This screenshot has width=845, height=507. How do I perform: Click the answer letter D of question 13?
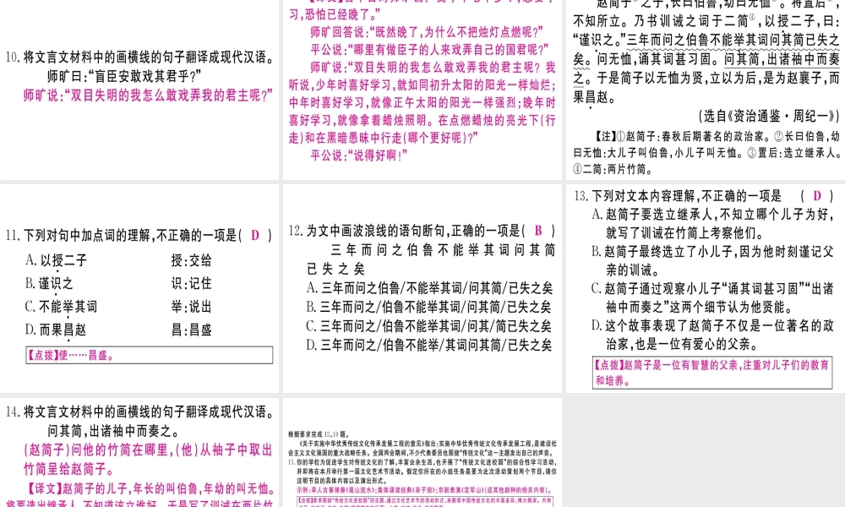817,196
